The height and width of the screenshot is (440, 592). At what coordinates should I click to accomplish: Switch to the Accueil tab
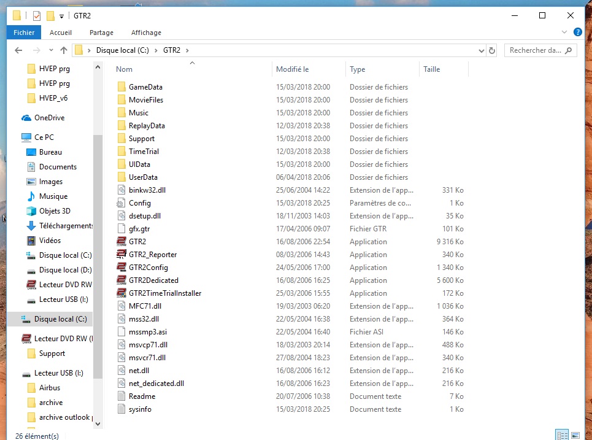coord(60,33)
